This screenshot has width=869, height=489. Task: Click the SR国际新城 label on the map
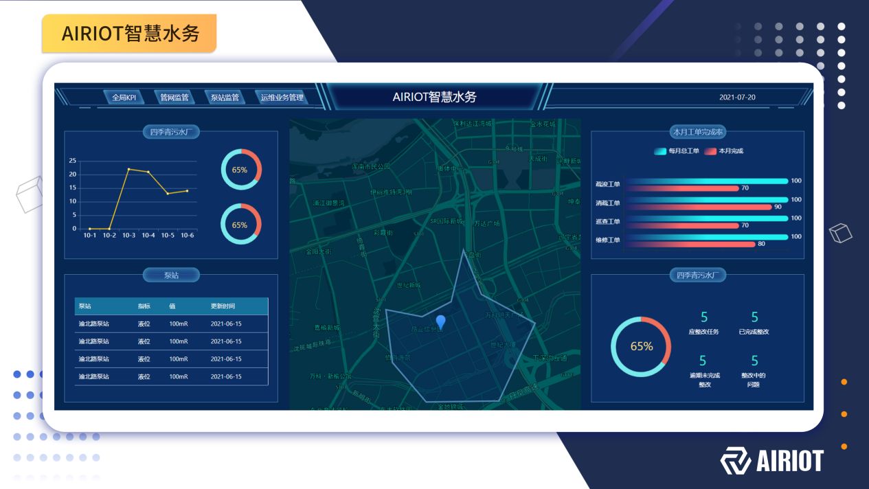click(447, 221)
